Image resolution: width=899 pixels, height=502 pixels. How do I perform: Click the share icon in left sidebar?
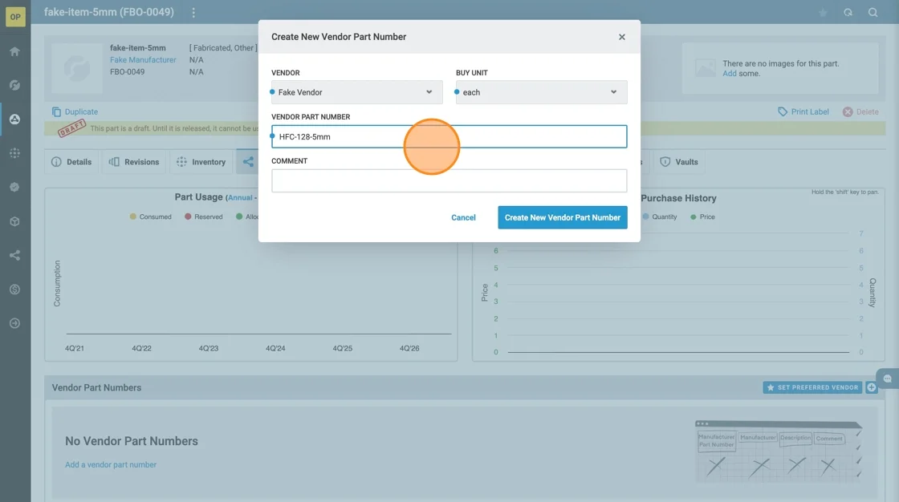click(x=14, y=256)
